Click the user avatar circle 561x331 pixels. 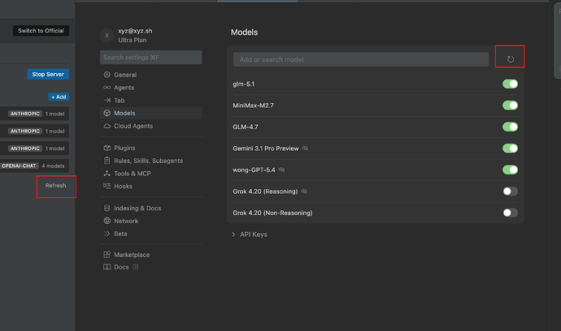(107, 36)
